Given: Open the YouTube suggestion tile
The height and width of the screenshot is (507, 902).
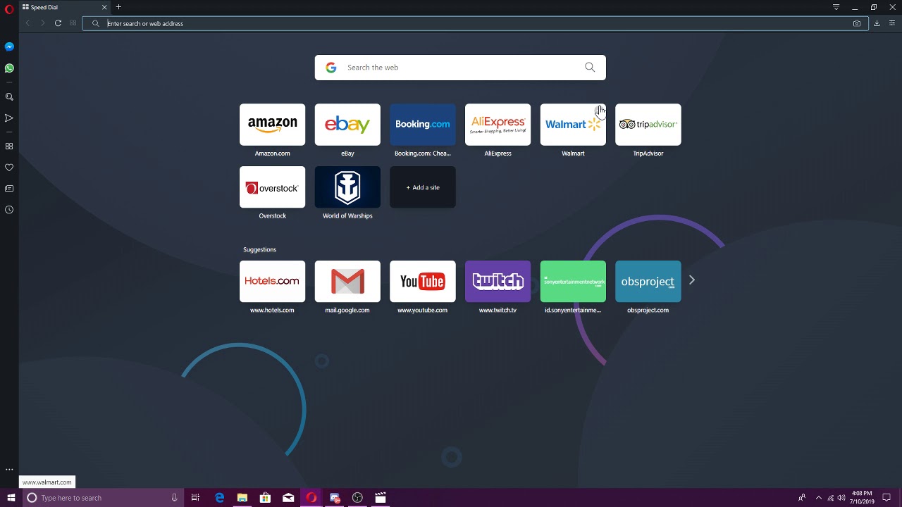Looking at the screenshot, I should coord(423,282).
